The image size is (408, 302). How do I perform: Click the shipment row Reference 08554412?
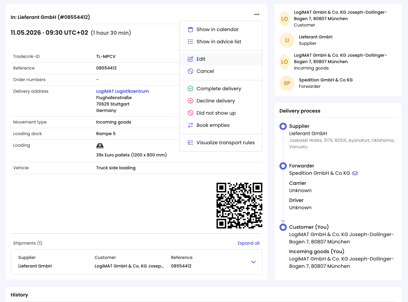[181, 266]
